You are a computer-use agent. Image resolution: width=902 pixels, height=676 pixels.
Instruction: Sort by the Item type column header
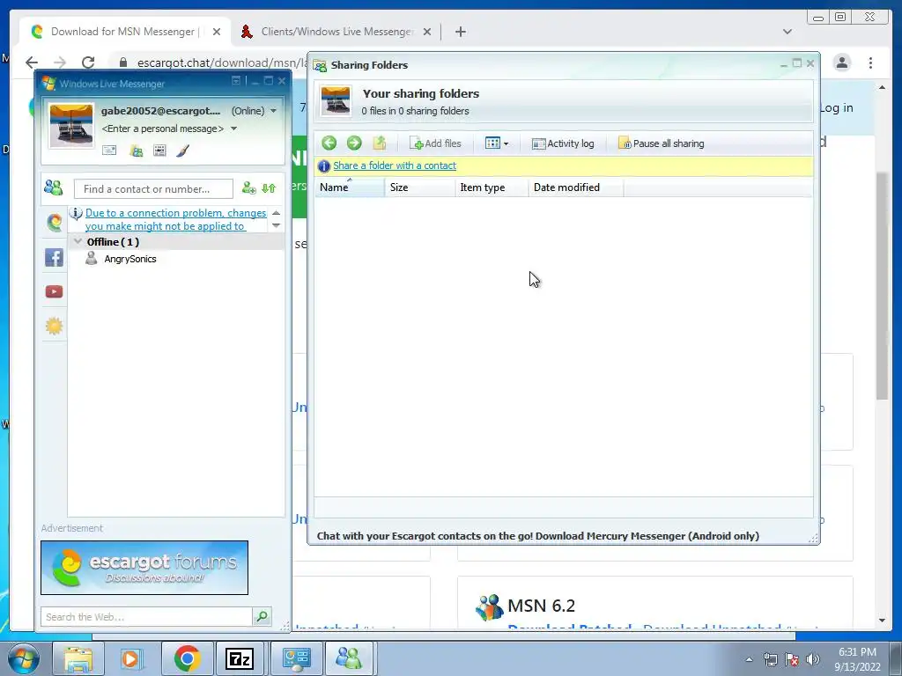click(492, 187)
